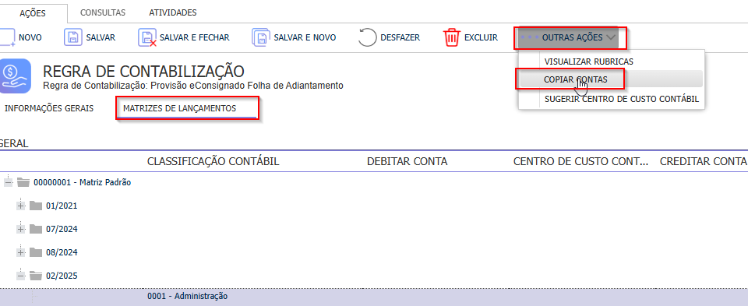Click the Novo button label
The width and height of the screenshot is (748, 306).
pyautogui.click(x=30, y=37)
